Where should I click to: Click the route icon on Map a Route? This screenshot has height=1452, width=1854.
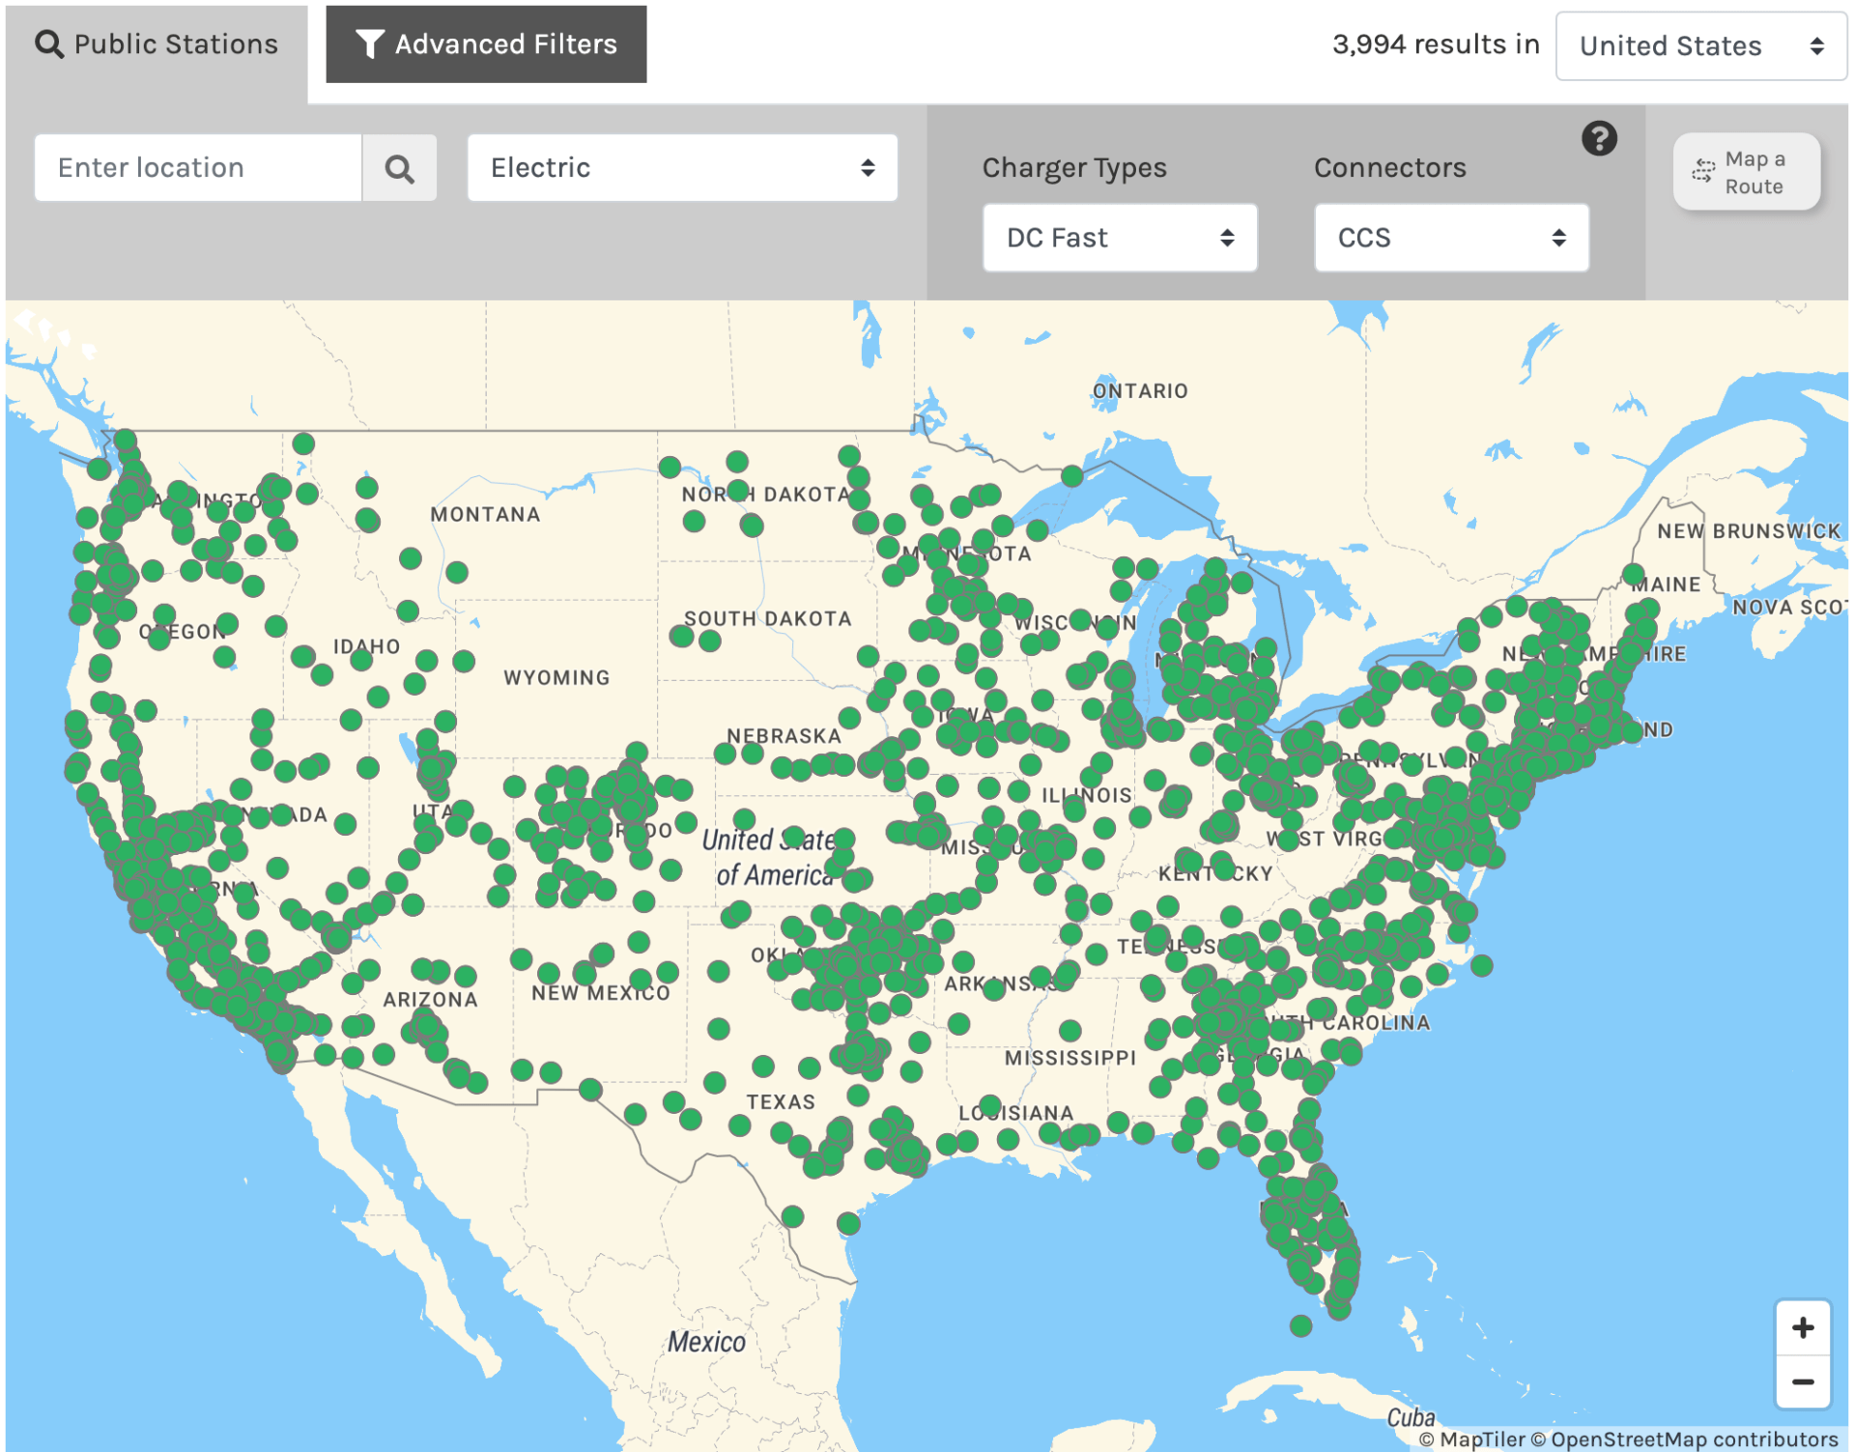1702,171
